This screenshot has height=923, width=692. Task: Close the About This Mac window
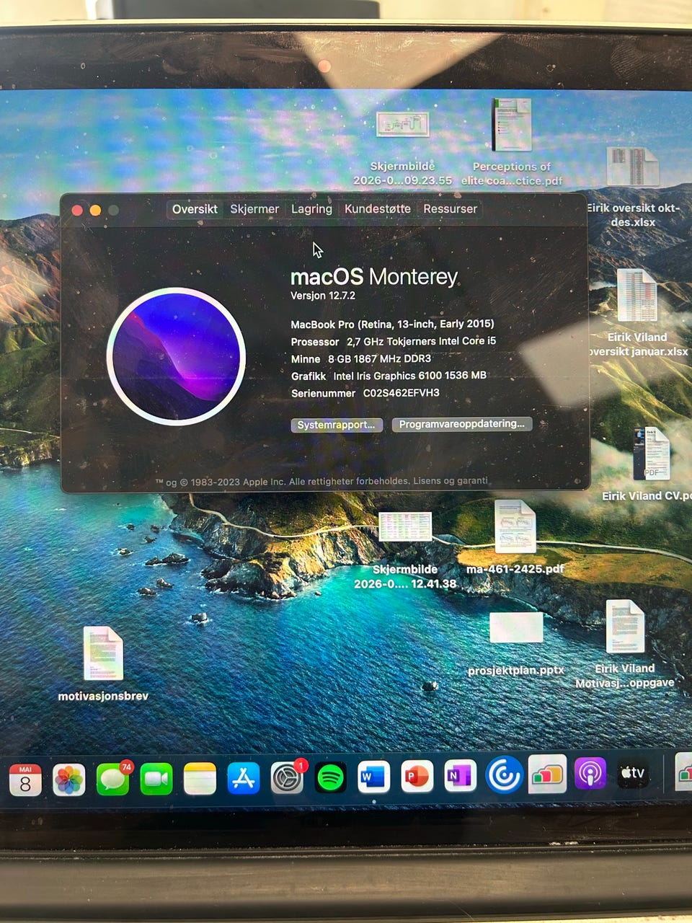point(77,210)
